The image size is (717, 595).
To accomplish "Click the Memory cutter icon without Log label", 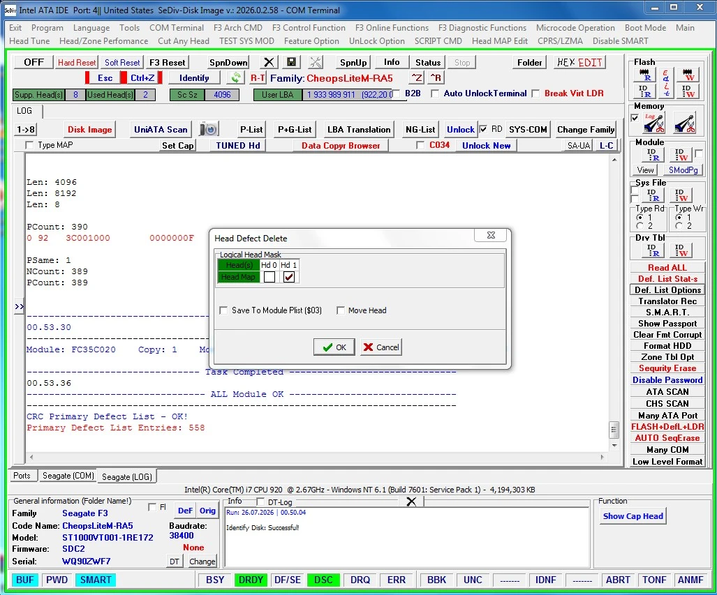I will [x=684, y=123].
